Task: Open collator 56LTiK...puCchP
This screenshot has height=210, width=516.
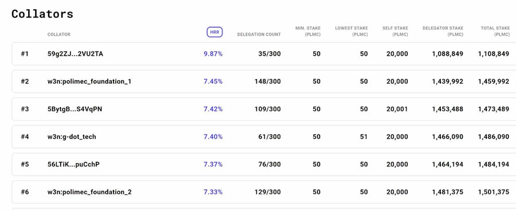Action: tap(73, 164)
